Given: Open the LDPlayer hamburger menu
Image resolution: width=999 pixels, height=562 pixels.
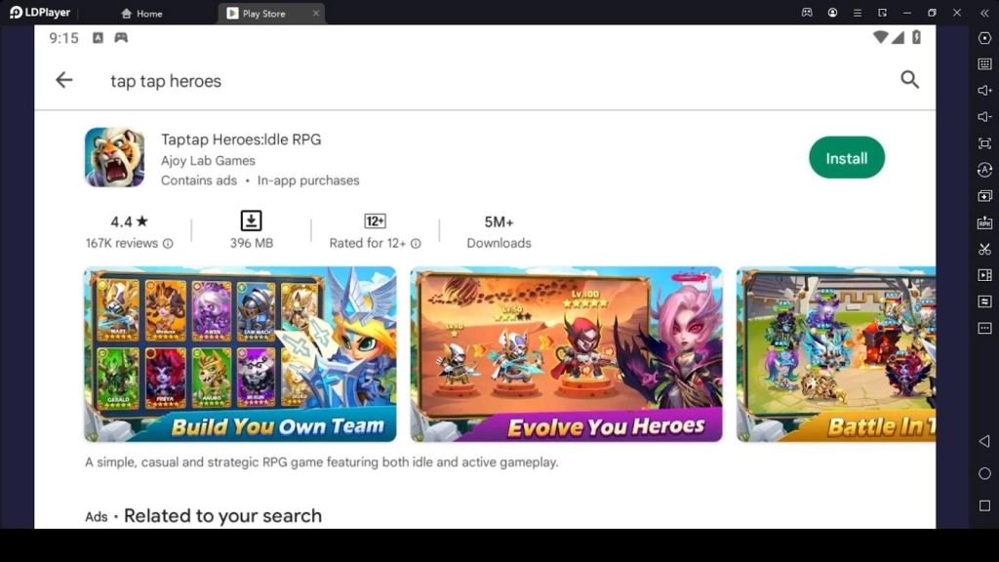Looking at the screenshot, I should [857, 13].
